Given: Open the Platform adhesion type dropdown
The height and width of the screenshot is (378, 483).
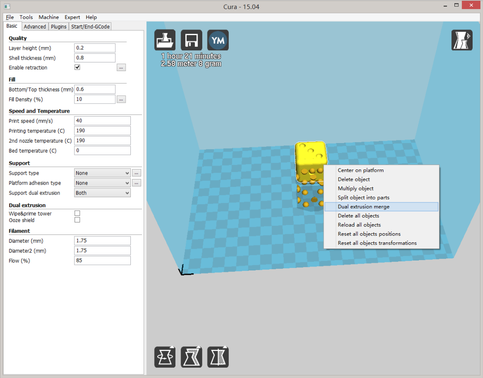Looking at the screenshot, I should (102, 182).
